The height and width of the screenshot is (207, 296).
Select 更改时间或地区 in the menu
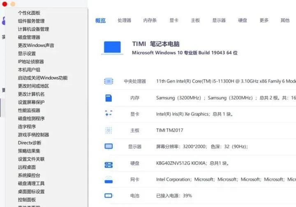[33, 86]
